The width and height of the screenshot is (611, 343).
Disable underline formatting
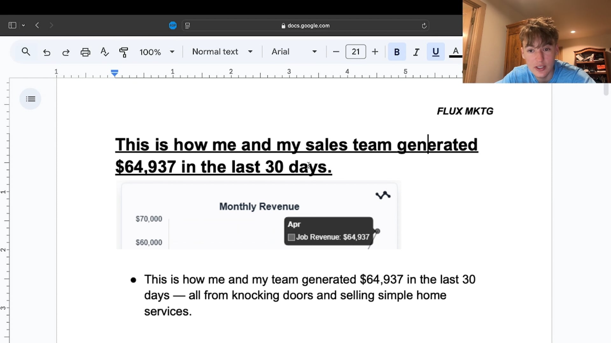[435, 51]
